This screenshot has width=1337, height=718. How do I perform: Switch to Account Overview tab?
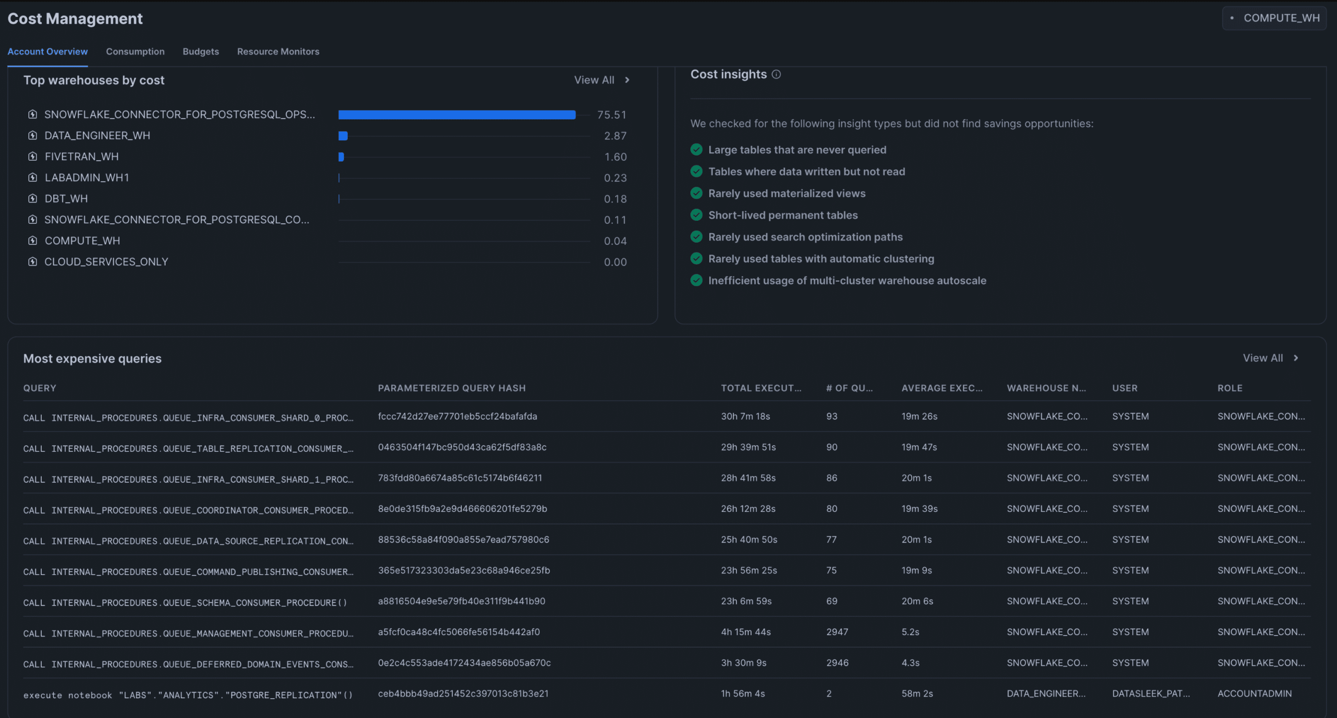tap(48, 52)
